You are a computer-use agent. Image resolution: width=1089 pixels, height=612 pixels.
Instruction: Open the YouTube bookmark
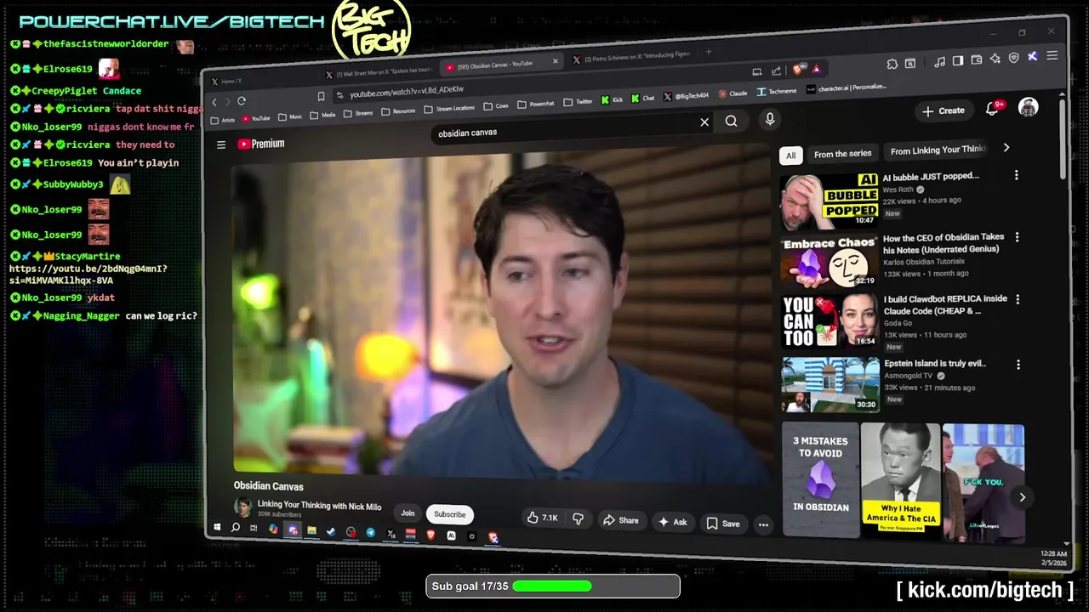256,118
